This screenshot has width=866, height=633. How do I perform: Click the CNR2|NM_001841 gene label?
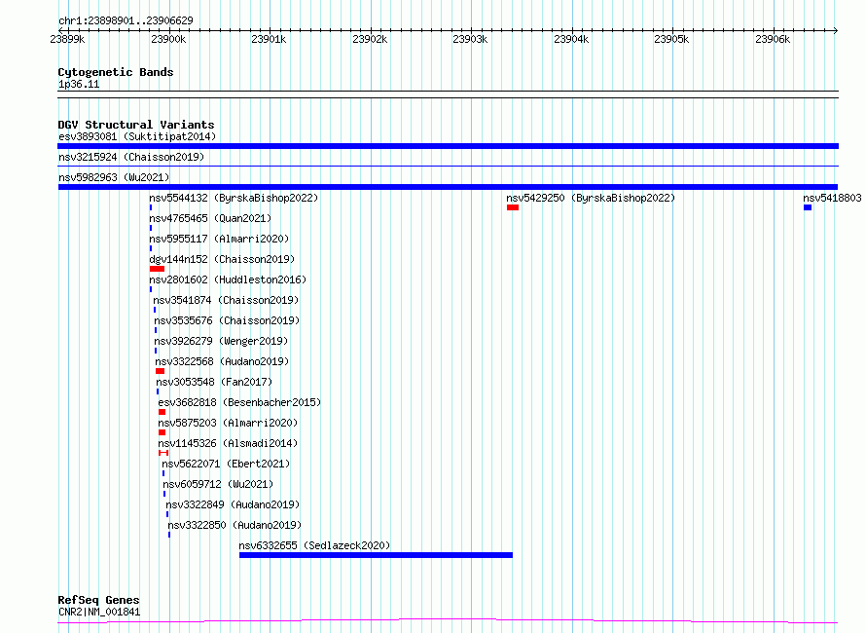(99, 612)
